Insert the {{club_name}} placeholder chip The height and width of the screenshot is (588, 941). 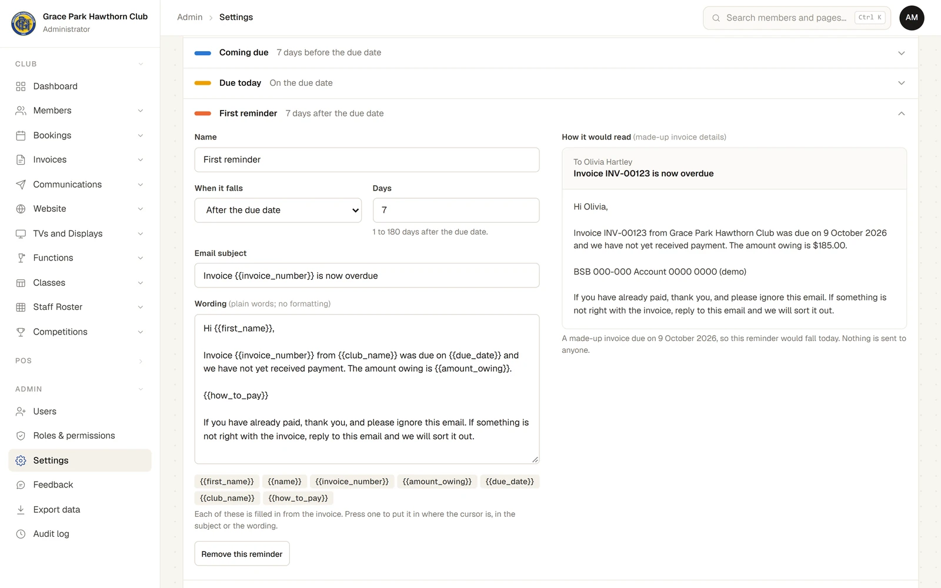(227, 498)
